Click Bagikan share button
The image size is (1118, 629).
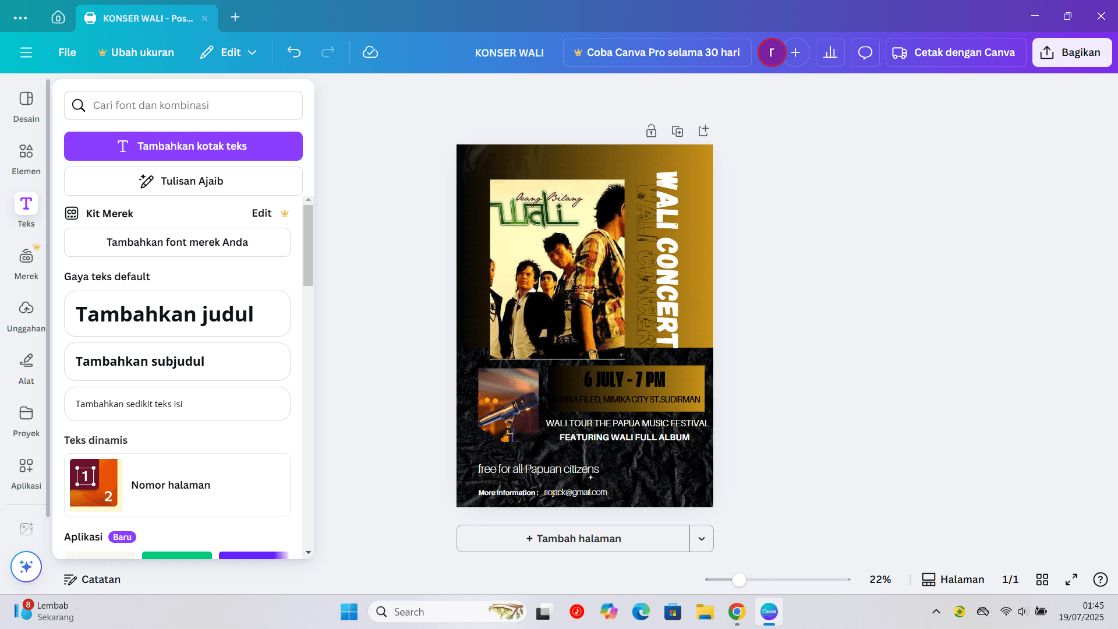pyautogui.click(x=1072, y=52)
